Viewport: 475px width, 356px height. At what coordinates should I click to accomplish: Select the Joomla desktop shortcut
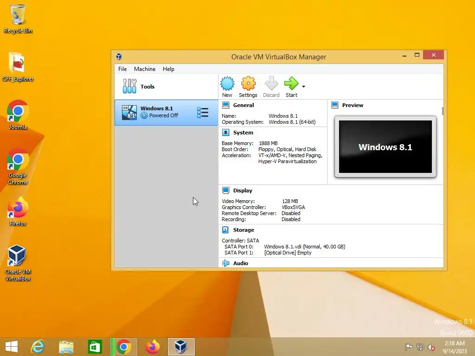(x=18, y=115)
